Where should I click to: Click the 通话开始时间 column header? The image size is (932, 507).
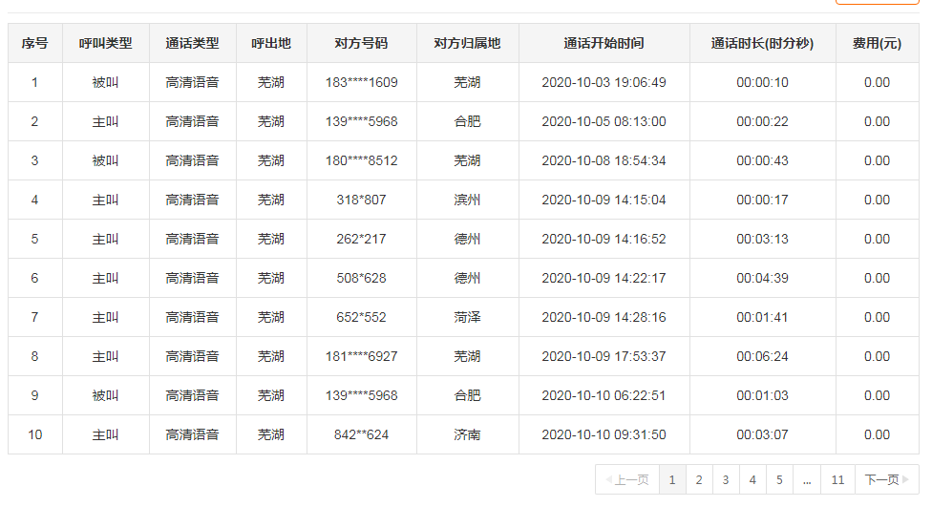tap(604, 44)
